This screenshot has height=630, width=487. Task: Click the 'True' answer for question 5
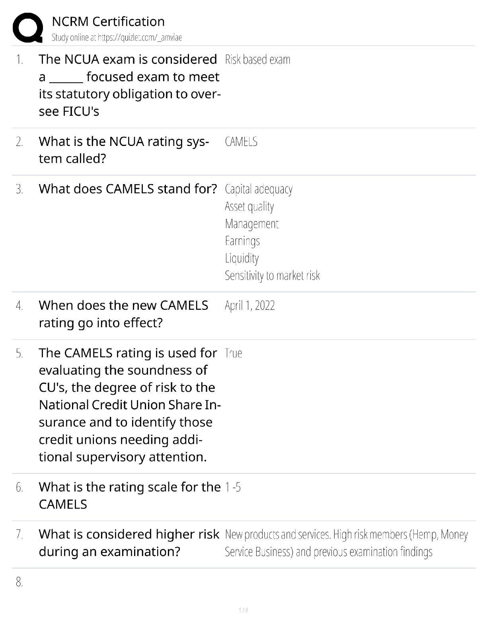[234, 353]
